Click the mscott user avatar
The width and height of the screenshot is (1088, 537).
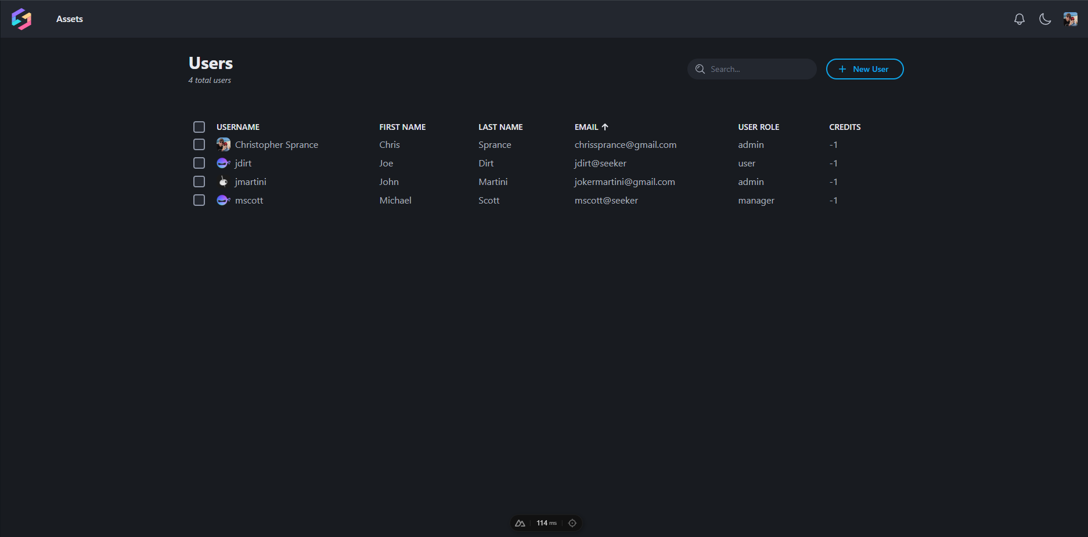pyautogui.click(x=223, y=200)
